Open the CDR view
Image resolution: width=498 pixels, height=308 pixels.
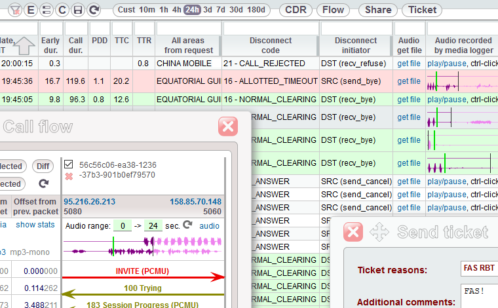click(x=296, y=10)
